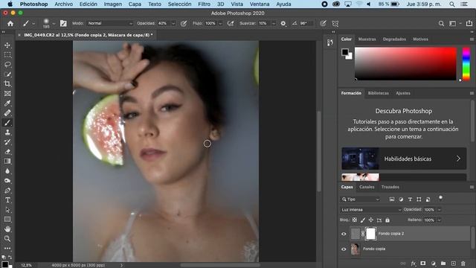Open the Suavizar 10% dropdown
This screenshot has height=268, width=476.
point(274,23)
